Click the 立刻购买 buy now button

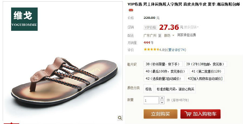tap(160, 114)
